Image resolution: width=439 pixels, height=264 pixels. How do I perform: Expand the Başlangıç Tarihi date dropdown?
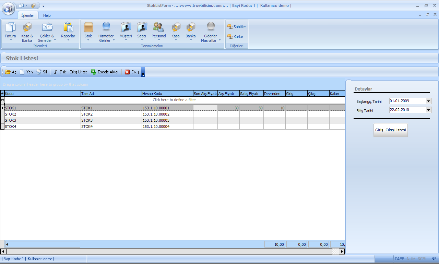click(428, 101)
